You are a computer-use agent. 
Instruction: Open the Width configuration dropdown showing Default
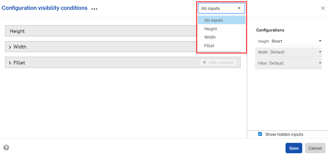(x=296, y=52)
